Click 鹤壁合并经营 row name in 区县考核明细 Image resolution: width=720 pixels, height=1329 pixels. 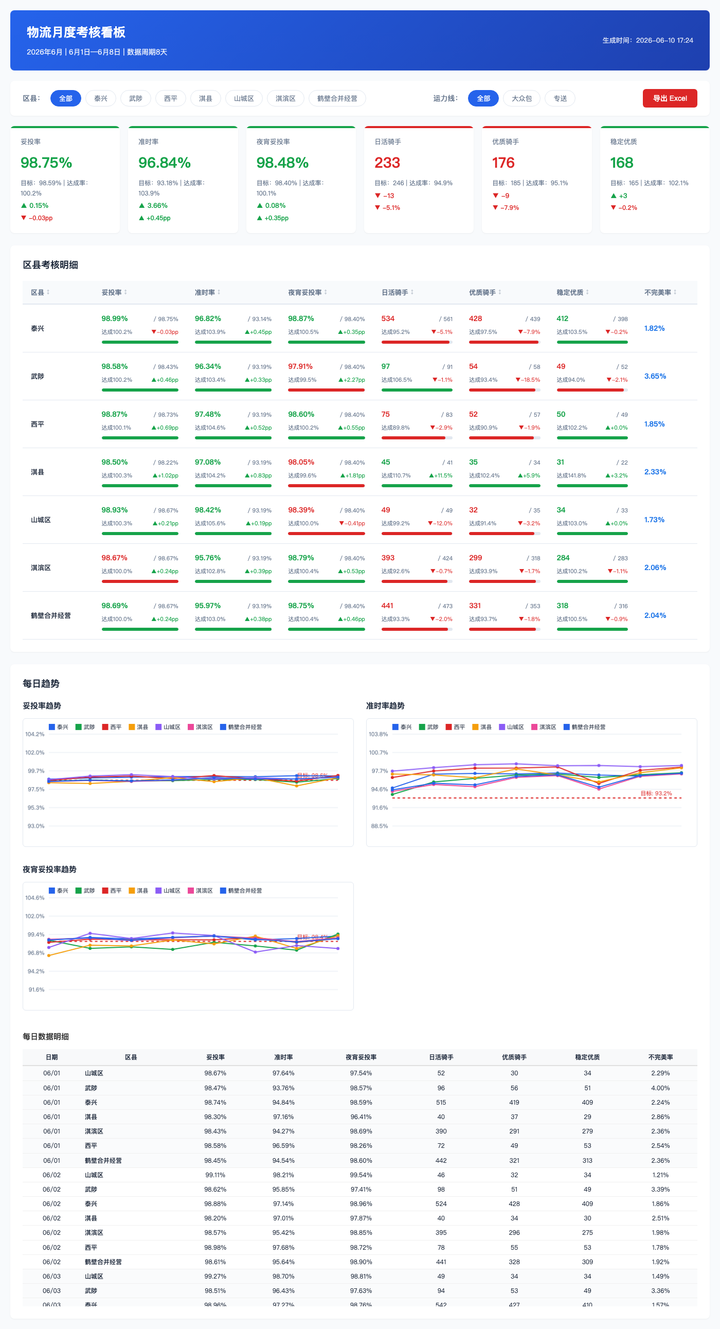point(51,615)
